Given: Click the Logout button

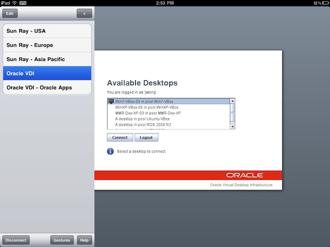Looking at the screenshot, I should click(146, 137).
